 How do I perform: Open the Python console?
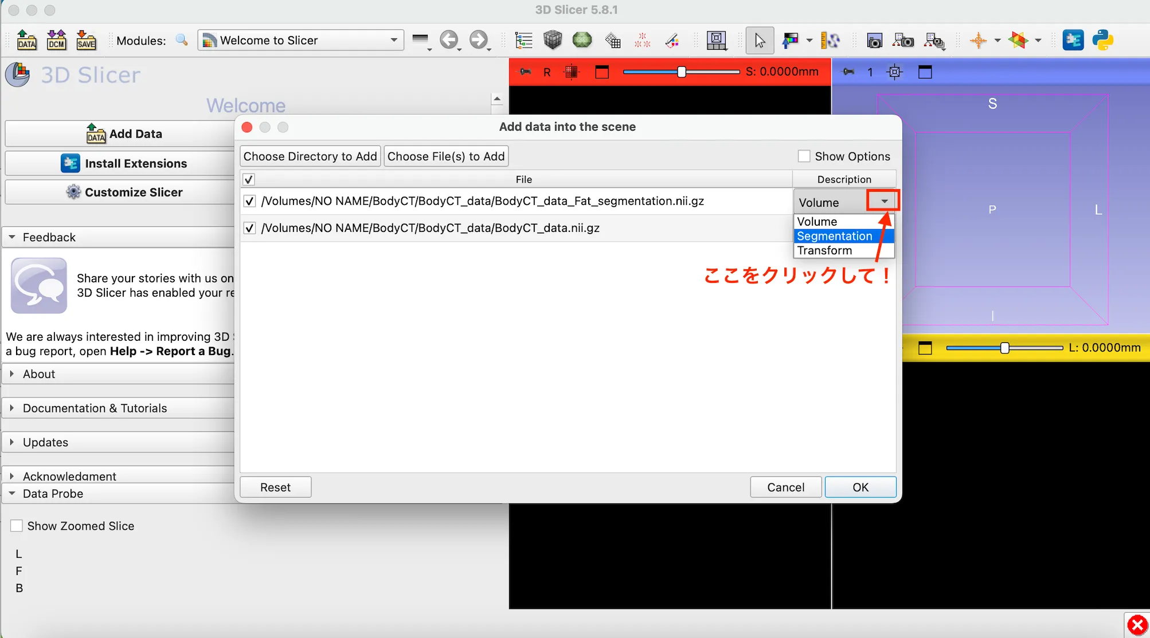[1102, 40]
